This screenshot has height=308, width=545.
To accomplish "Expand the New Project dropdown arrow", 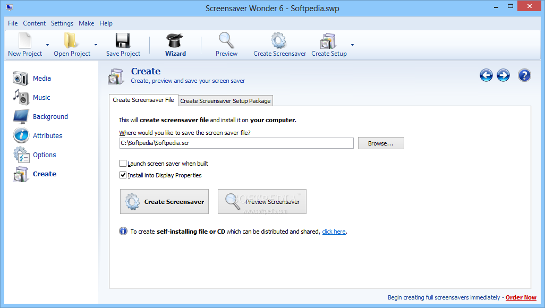I will [x=47, y=45].
